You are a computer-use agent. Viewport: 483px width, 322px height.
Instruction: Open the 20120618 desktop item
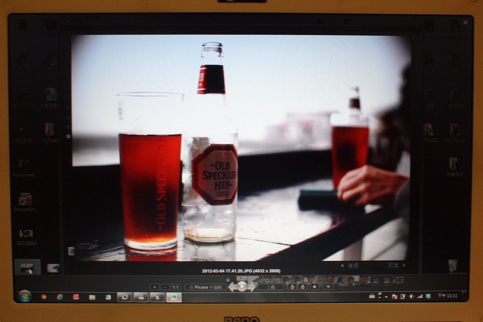(27, 238)
